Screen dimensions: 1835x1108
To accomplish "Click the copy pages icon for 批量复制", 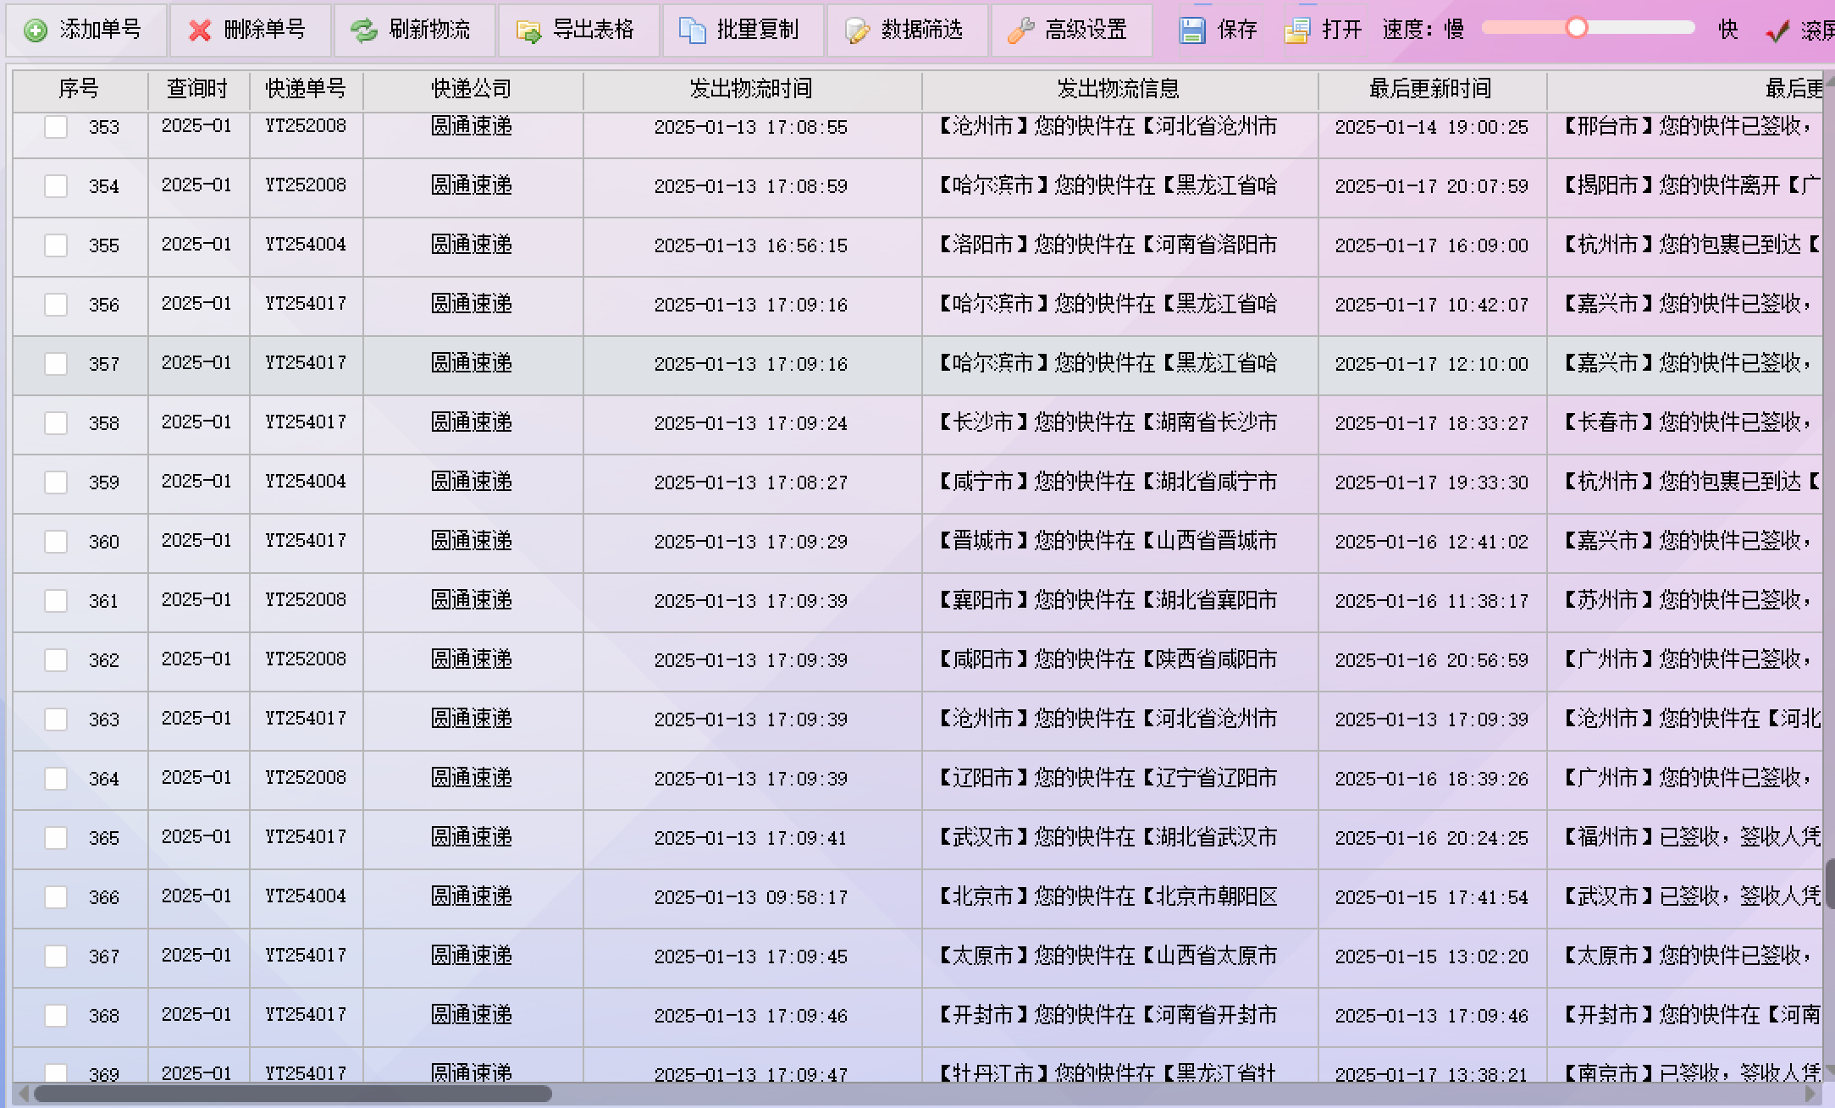I will 693,31.
